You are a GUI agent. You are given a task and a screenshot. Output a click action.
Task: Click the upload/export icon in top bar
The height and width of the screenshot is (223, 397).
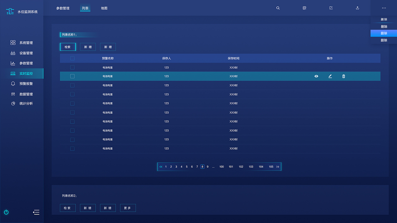[x=357, y=8]
